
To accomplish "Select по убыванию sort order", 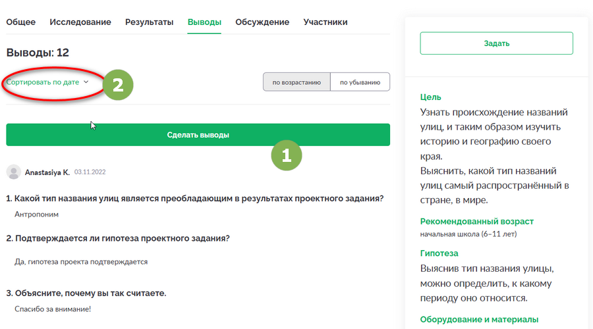I will point(360,82).
